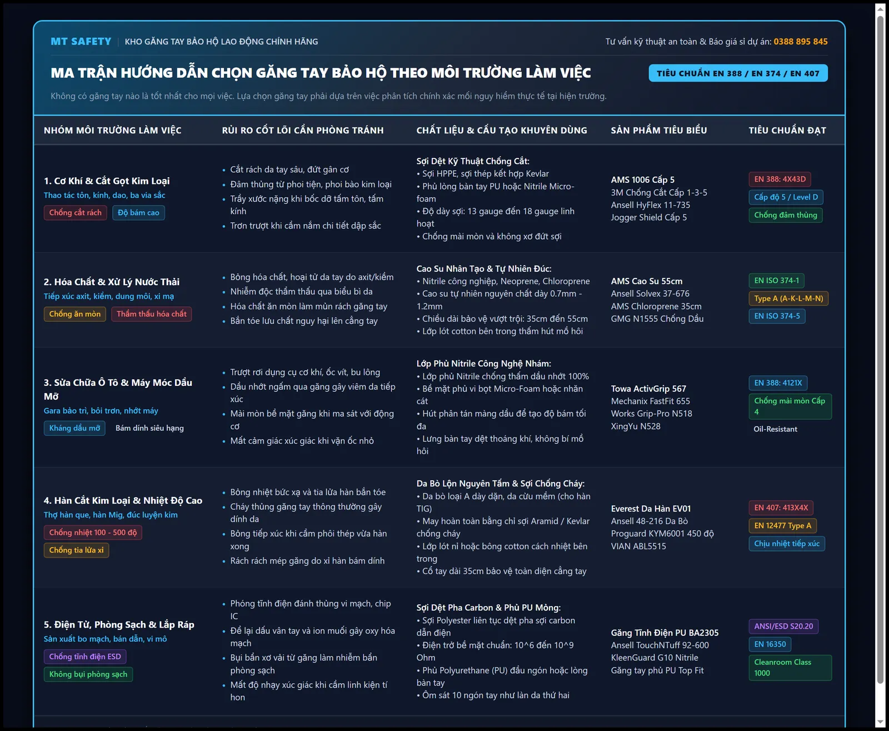Click the Chống cắt rách tag

(75, 212)
